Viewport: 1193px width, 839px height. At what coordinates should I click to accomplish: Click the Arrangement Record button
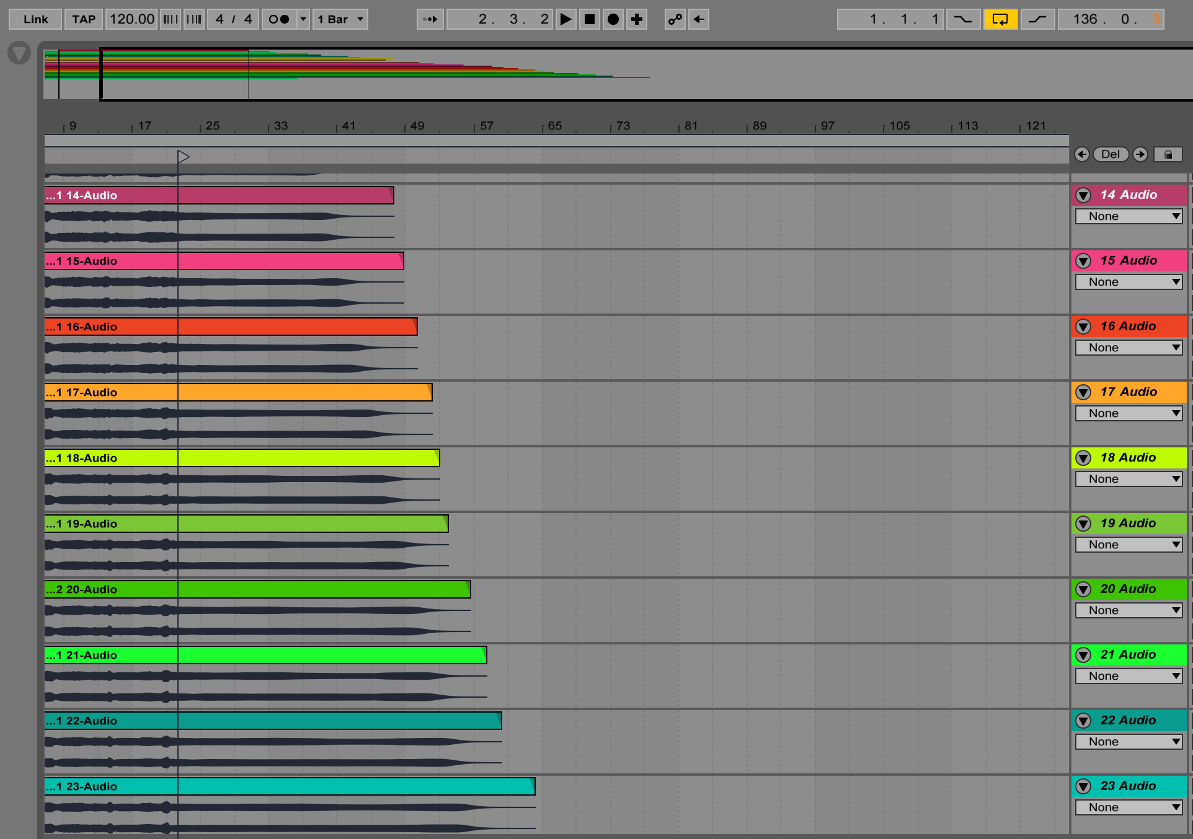(613, 19)
